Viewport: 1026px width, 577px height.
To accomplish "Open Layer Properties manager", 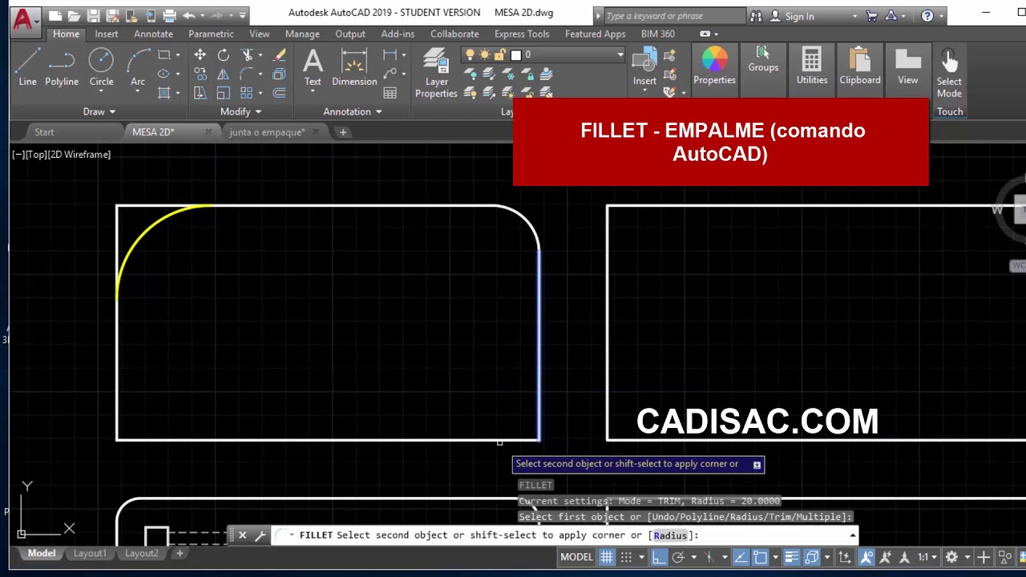I will click(436, 73).
